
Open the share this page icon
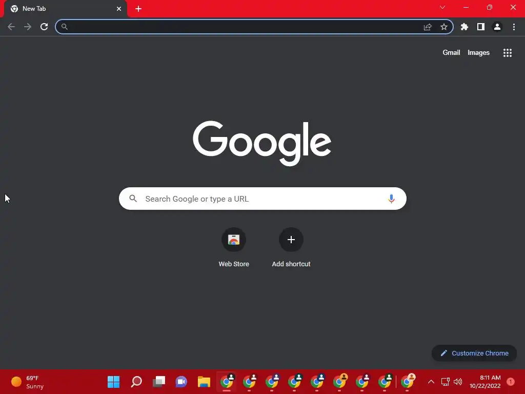coord(428,27)
